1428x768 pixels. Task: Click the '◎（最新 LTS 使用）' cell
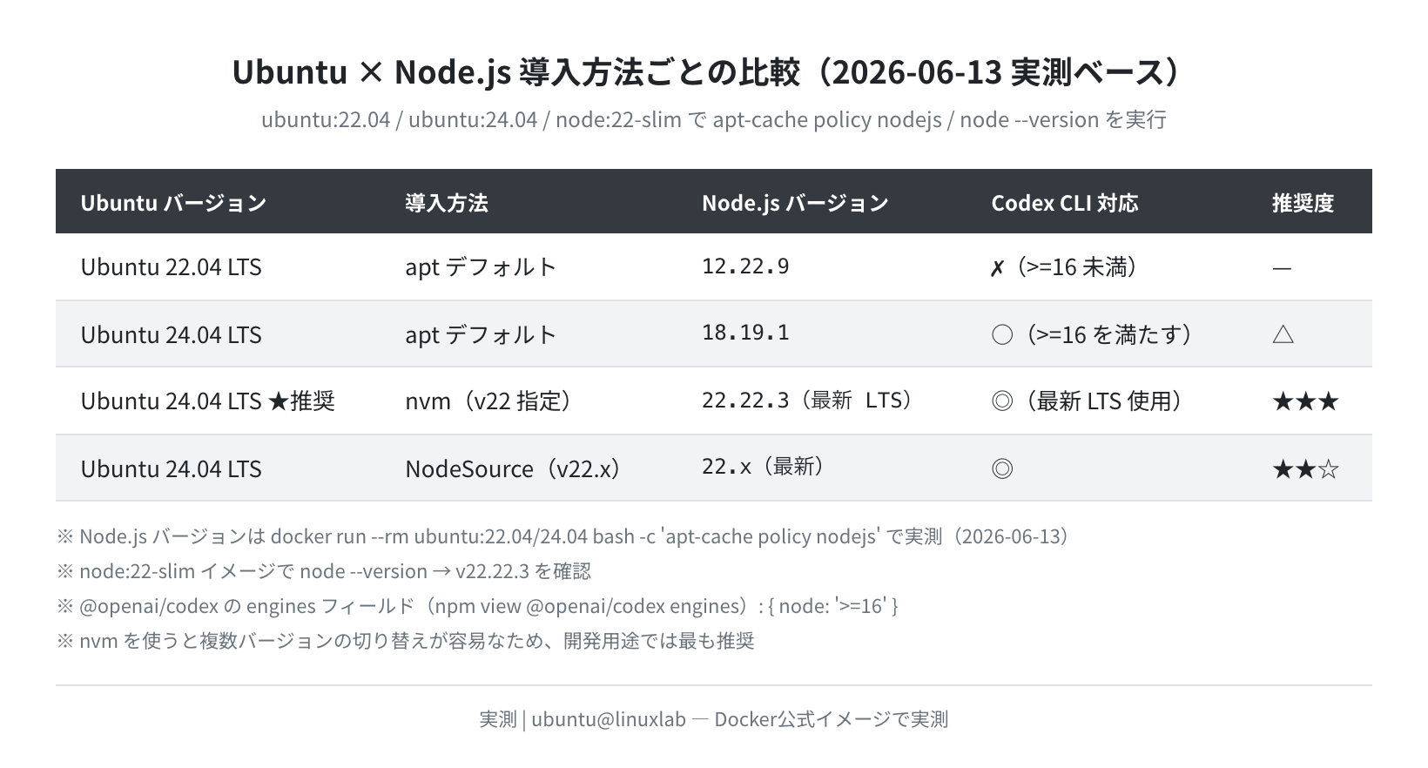point(1088,401)
